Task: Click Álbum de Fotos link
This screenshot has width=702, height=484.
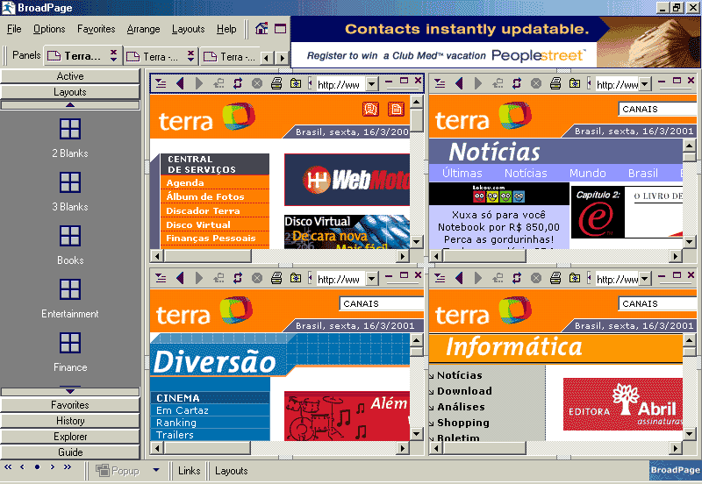Action: click(x=205, y=196)
